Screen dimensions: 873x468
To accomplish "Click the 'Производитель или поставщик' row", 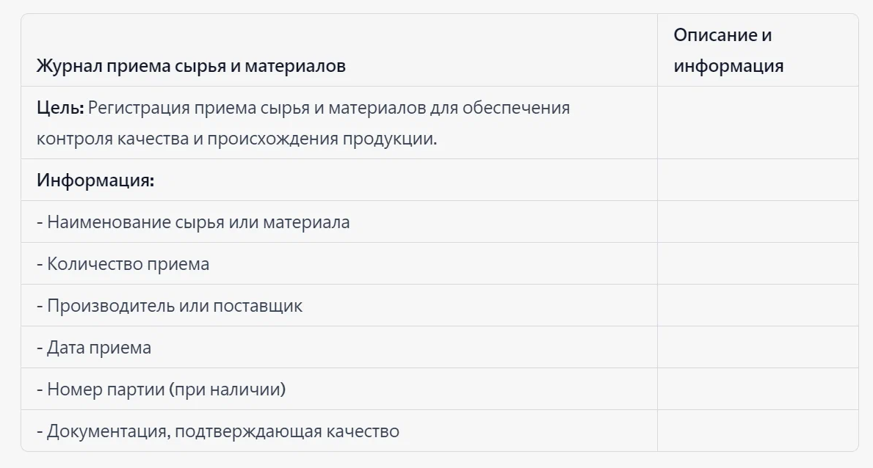I will (x=170, y=306).
